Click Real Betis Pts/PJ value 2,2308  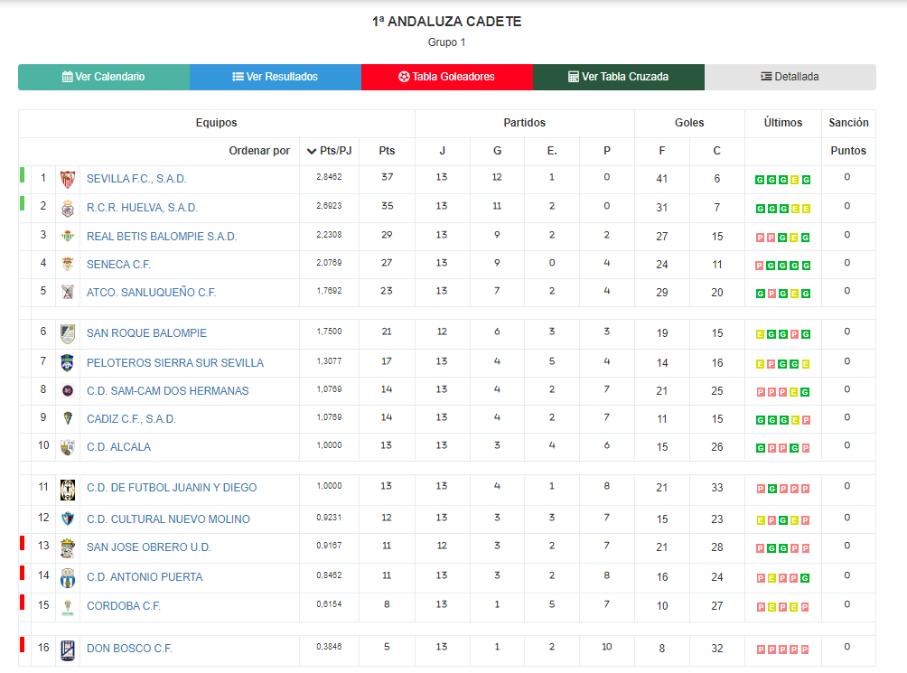click(x=329, y=235)
